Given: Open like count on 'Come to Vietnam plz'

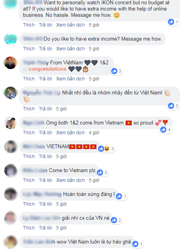Looking at the screenshot, I should click(x=106, y=173).
